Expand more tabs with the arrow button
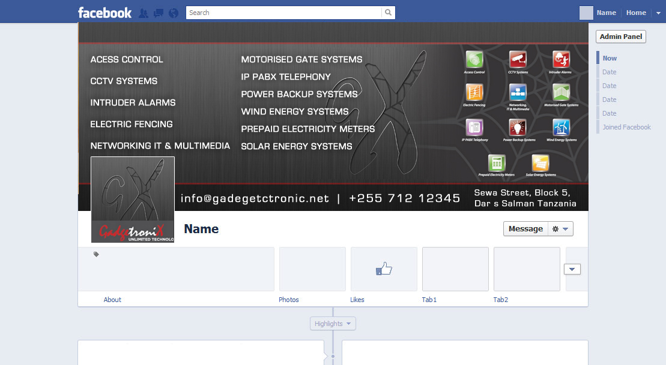The image size is (666, 365). [572, 269]
